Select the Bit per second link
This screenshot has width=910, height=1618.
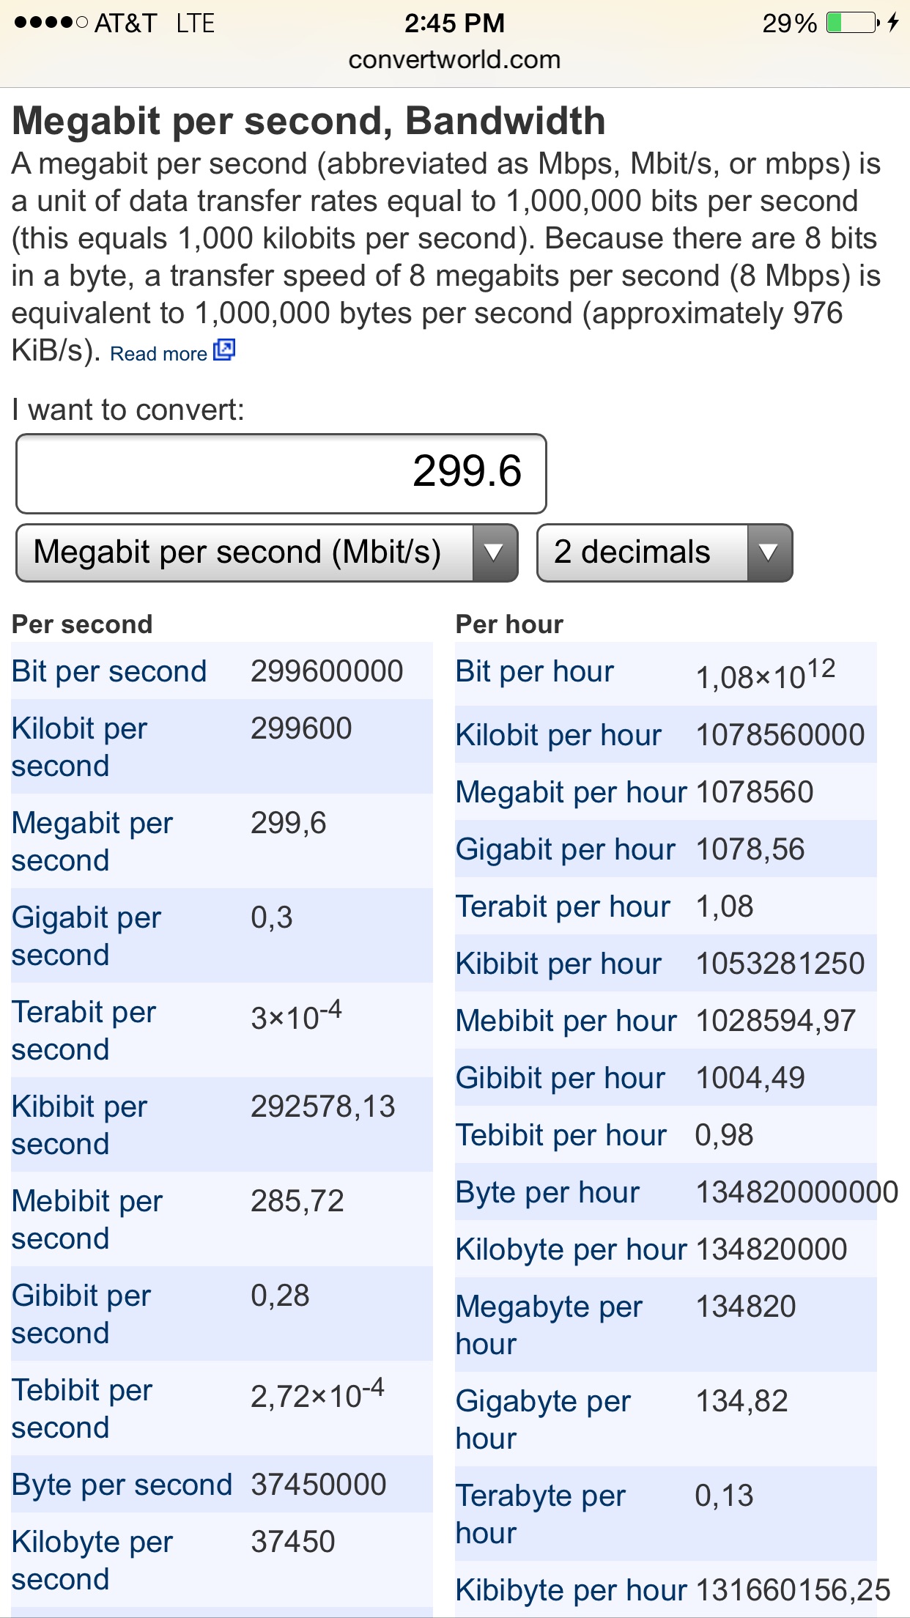[x=109, y=671]
